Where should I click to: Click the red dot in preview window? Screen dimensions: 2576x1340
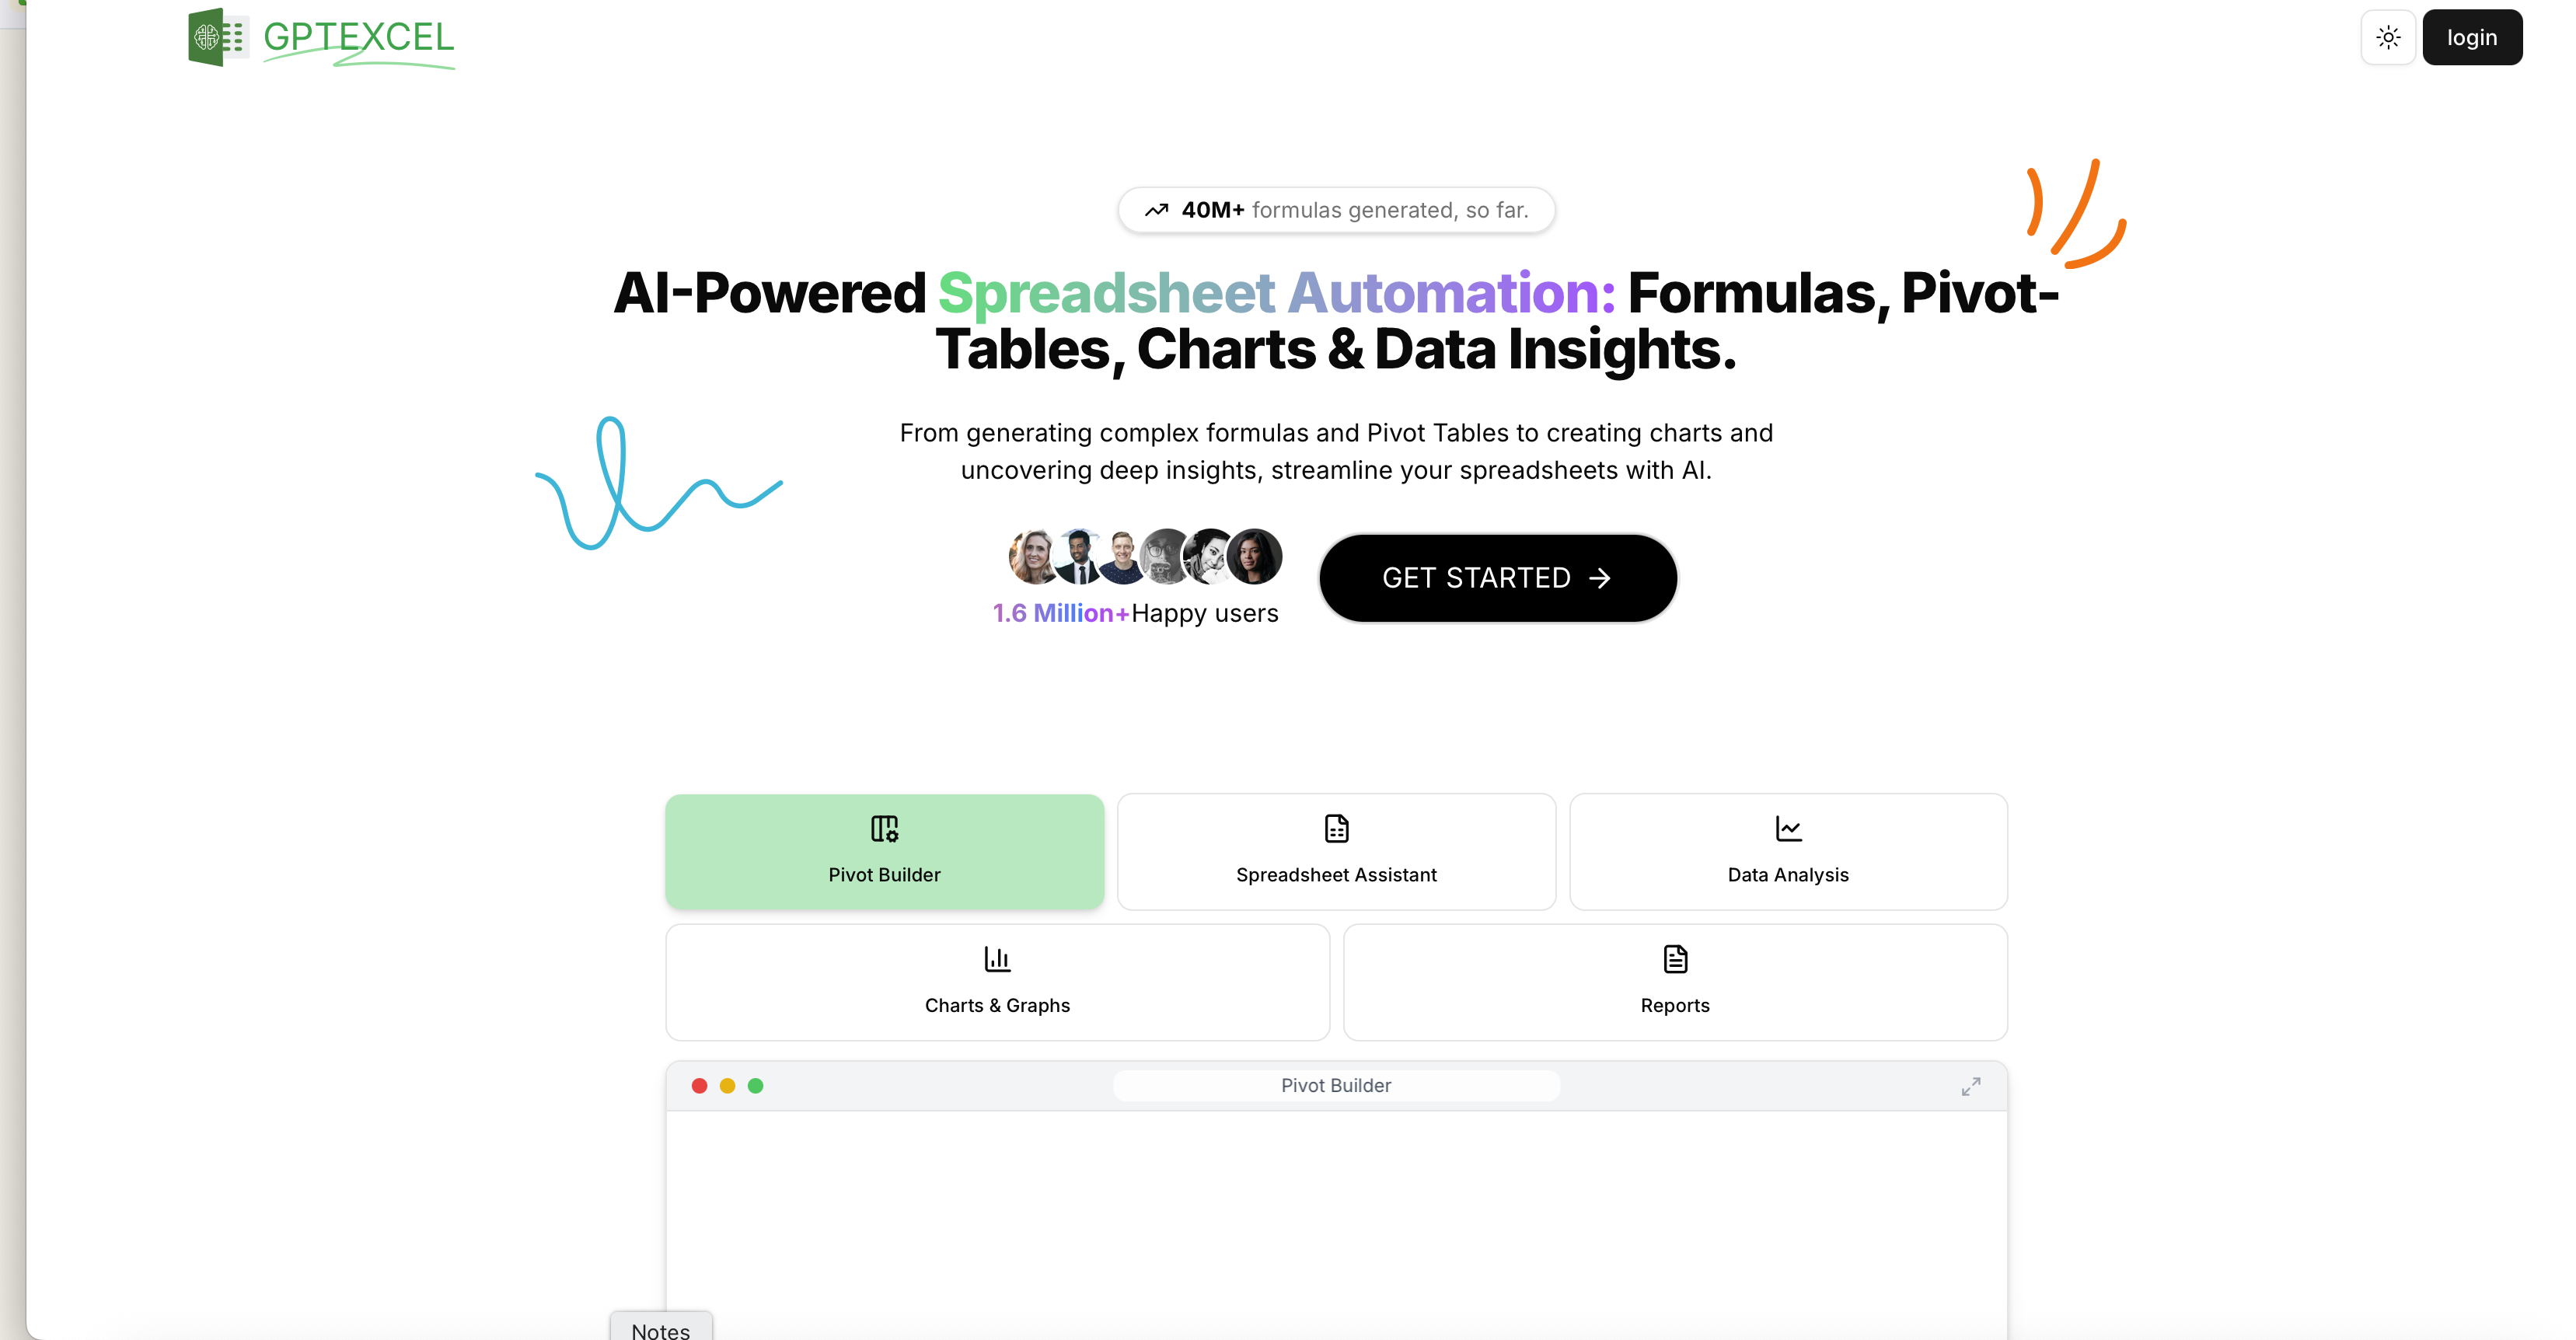pyautogui.click(x=699, y=1086)
